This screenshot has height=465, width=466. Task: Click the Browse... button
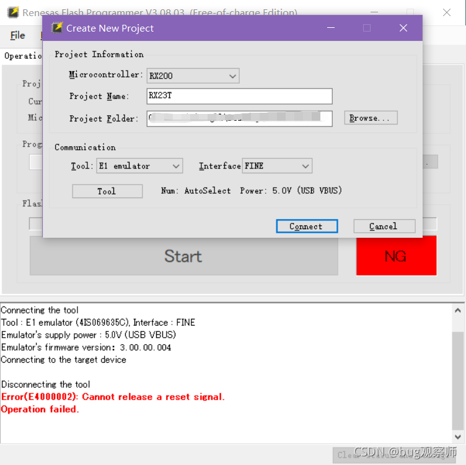coord(371,118)
